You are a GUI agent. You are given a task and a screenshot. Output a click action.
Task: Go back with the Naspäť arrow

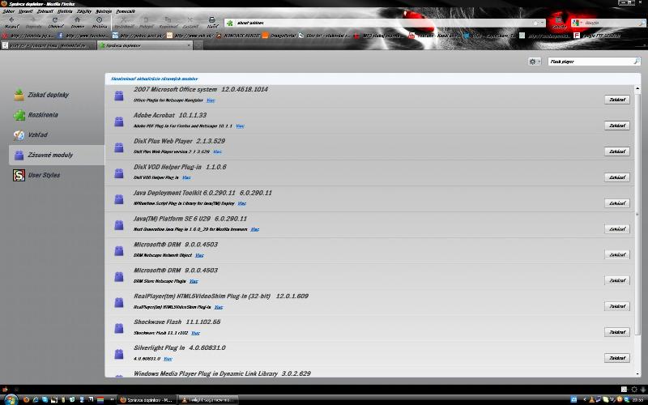click(x=11, y=19)
